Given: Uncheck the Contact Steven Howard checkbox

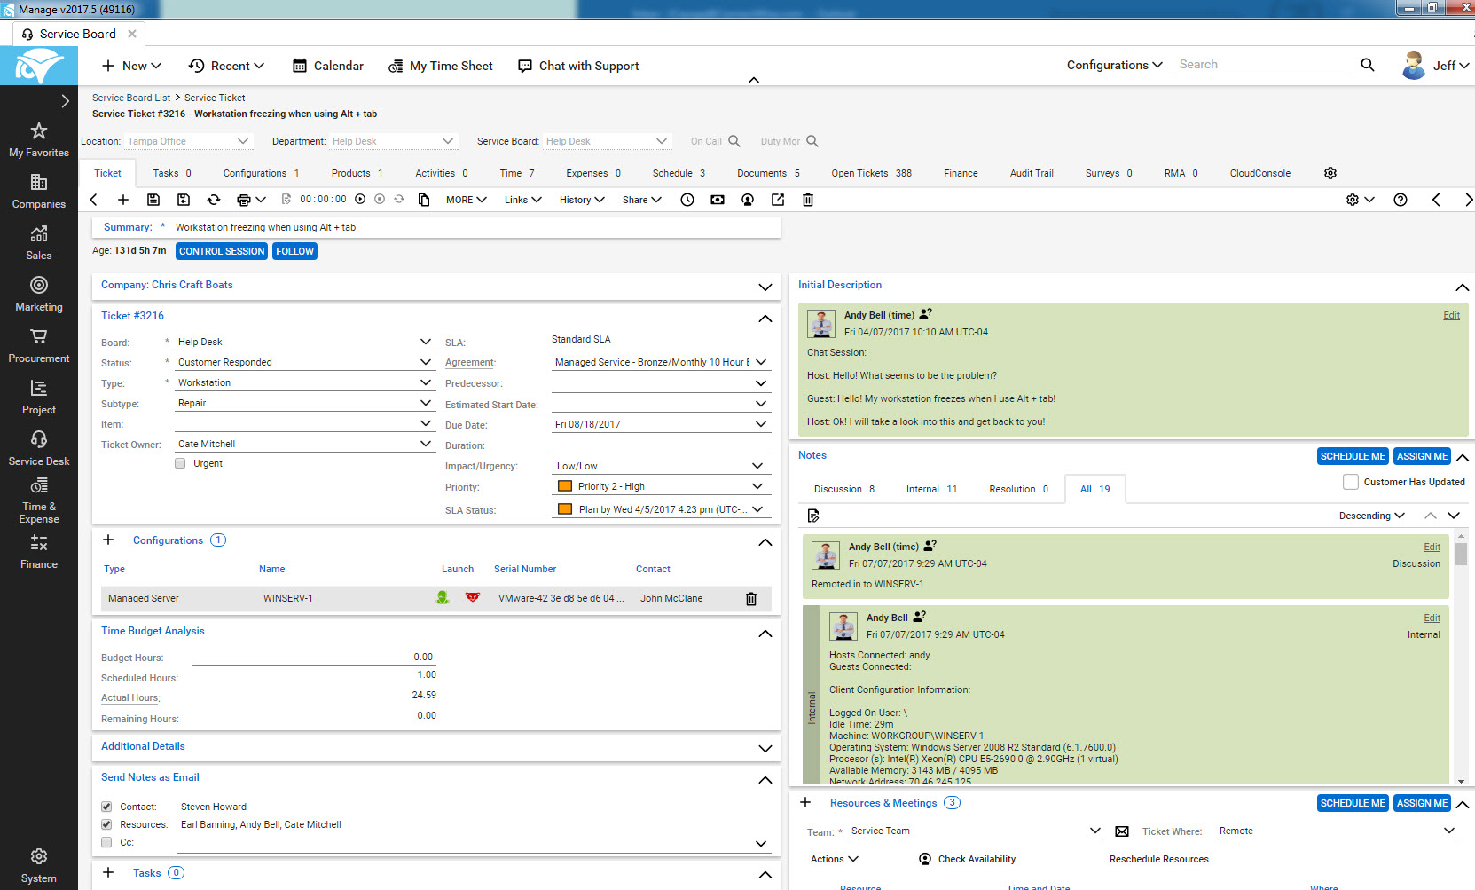Looking at the screenshot, I should 106,807.
